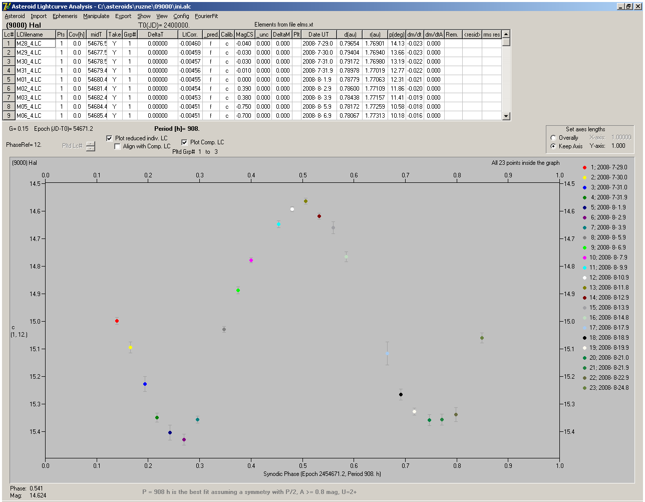Click the application icon in title bar
Screen dimensions: 645x502
click(x=7, y=7)
